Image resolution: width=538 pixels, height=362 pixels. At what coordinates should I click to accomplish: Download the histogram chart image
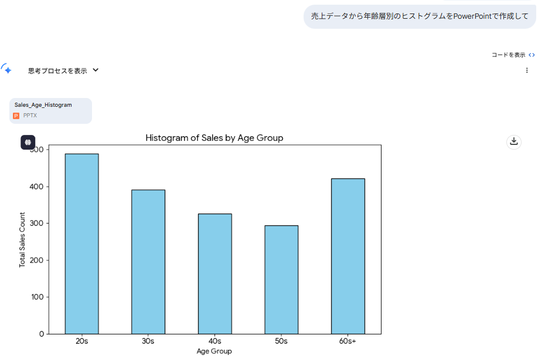(x=513, y=141)
